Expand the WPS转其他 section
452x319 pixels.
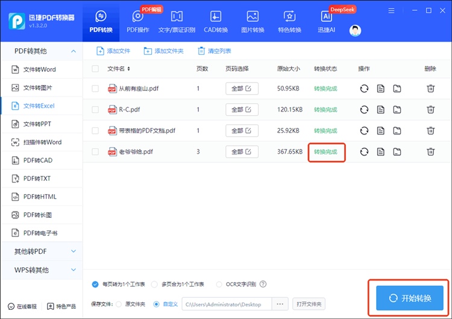pyautogui.click(x=41, y=270)
